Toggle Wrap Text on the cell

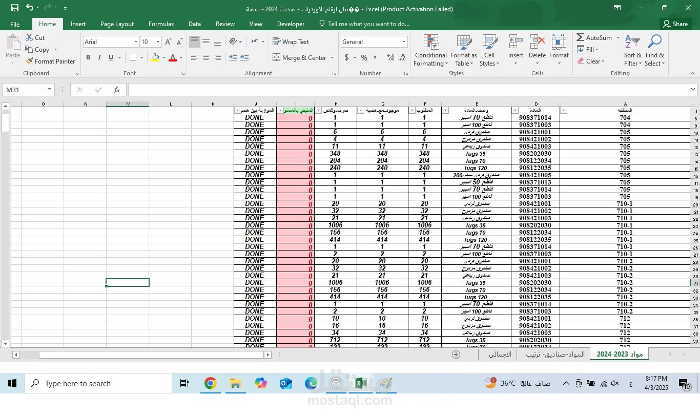[x=291, y=42]
